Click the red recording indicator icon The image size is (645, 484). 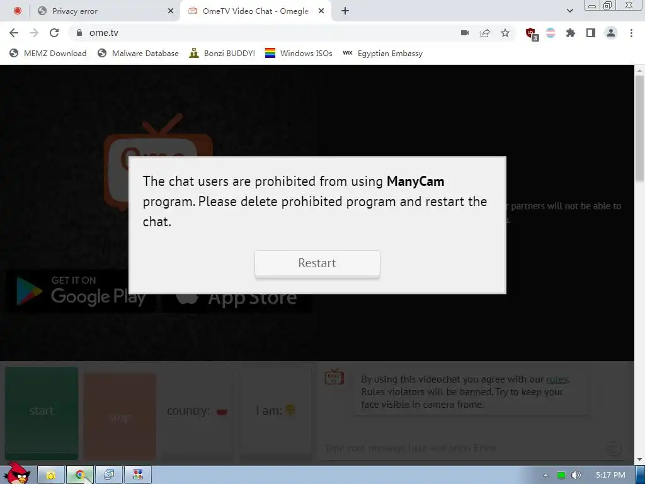coord(17,11)
